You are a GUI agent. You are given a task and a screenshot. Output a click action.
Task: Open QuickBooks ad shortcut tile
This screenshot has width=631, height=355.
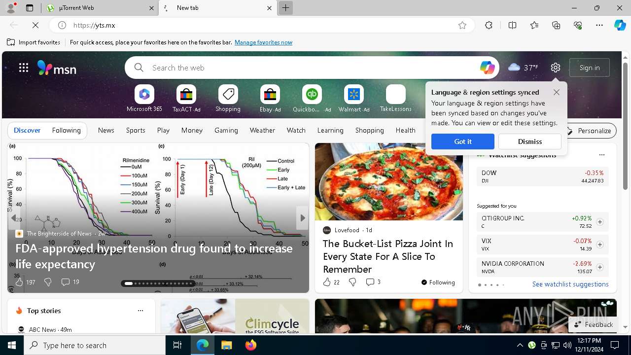[312, 99]
